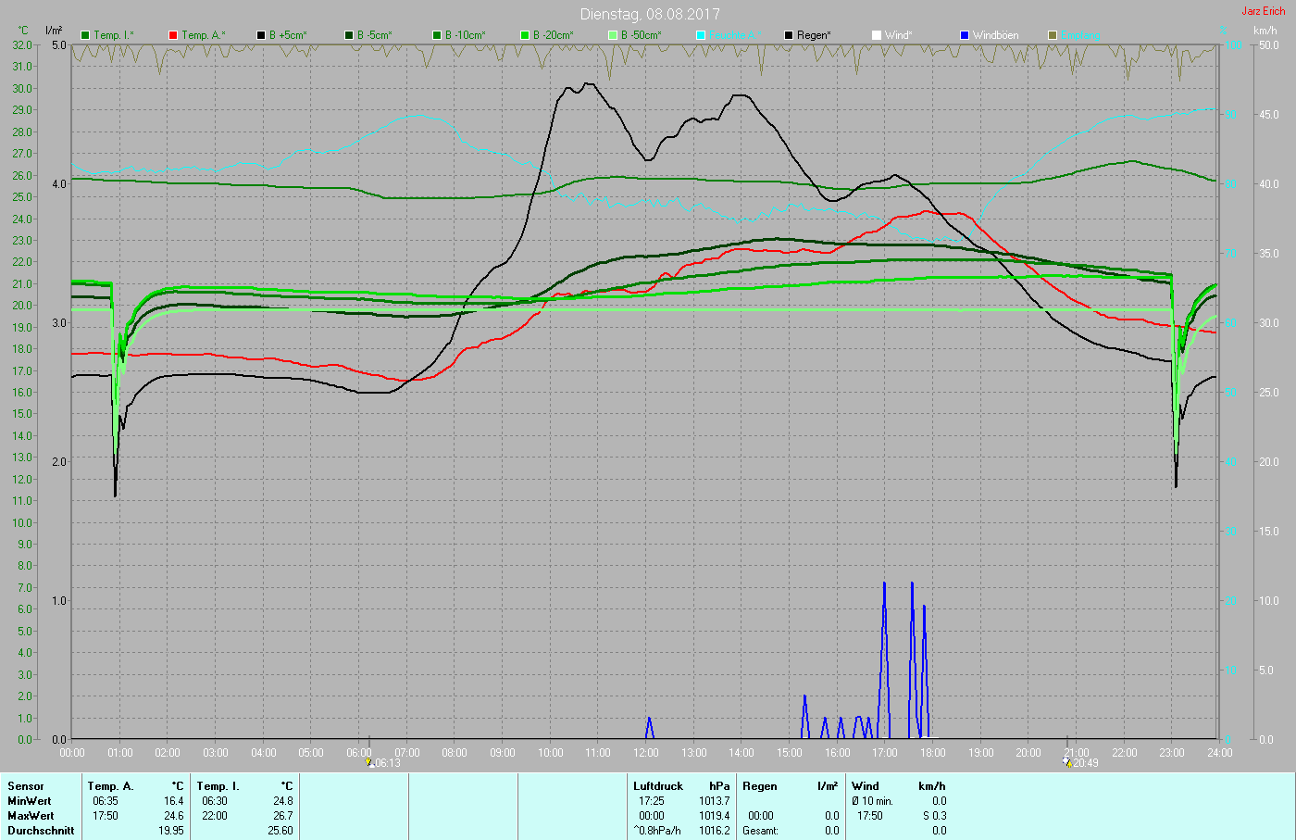This screenshot has height=840, width=1296.
Task: Click the chart title Dienstag, 08.08.2017
Action: point(649,14)
